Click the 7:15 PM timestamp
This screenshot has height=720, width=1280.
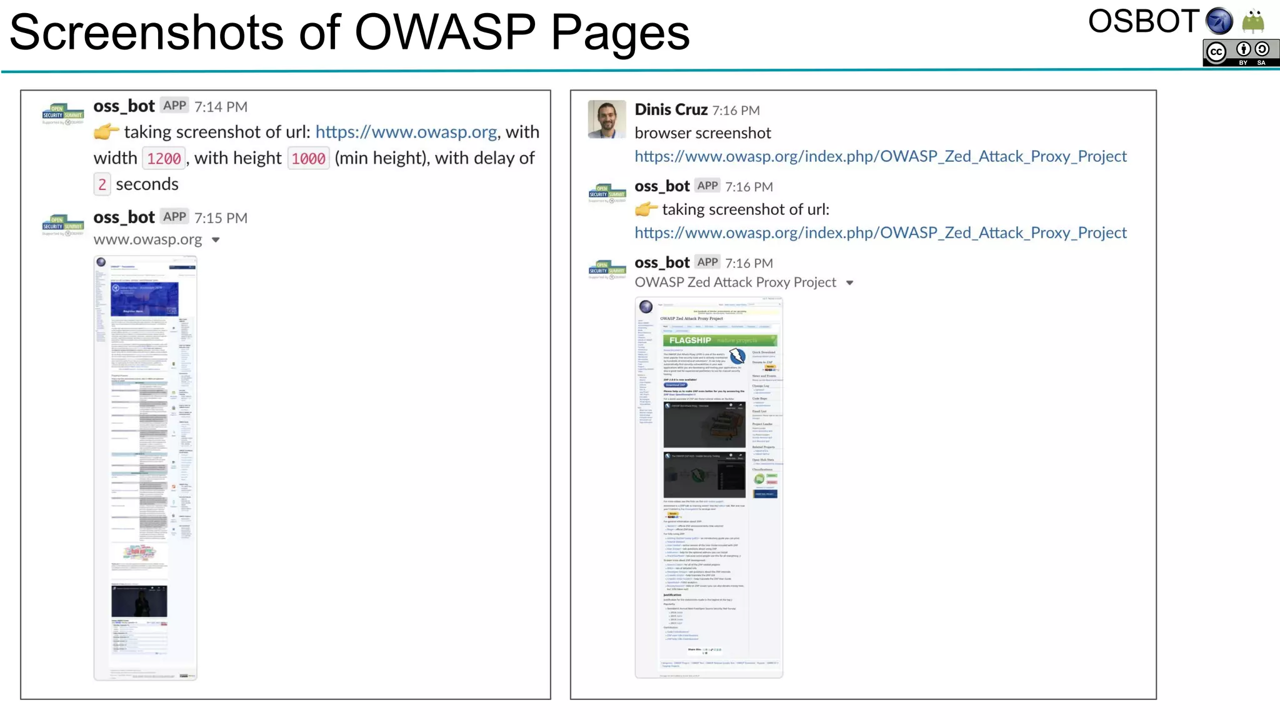click(221, 218)
